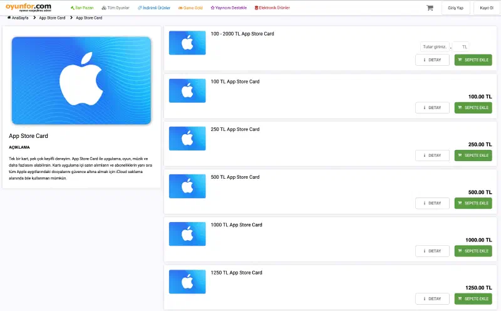The height and width of the screenshot is (311, 501).
Task: Click the '100 - 2000 TL App Store Card' title
Action: pyautogui.click(x=242, y=34)
